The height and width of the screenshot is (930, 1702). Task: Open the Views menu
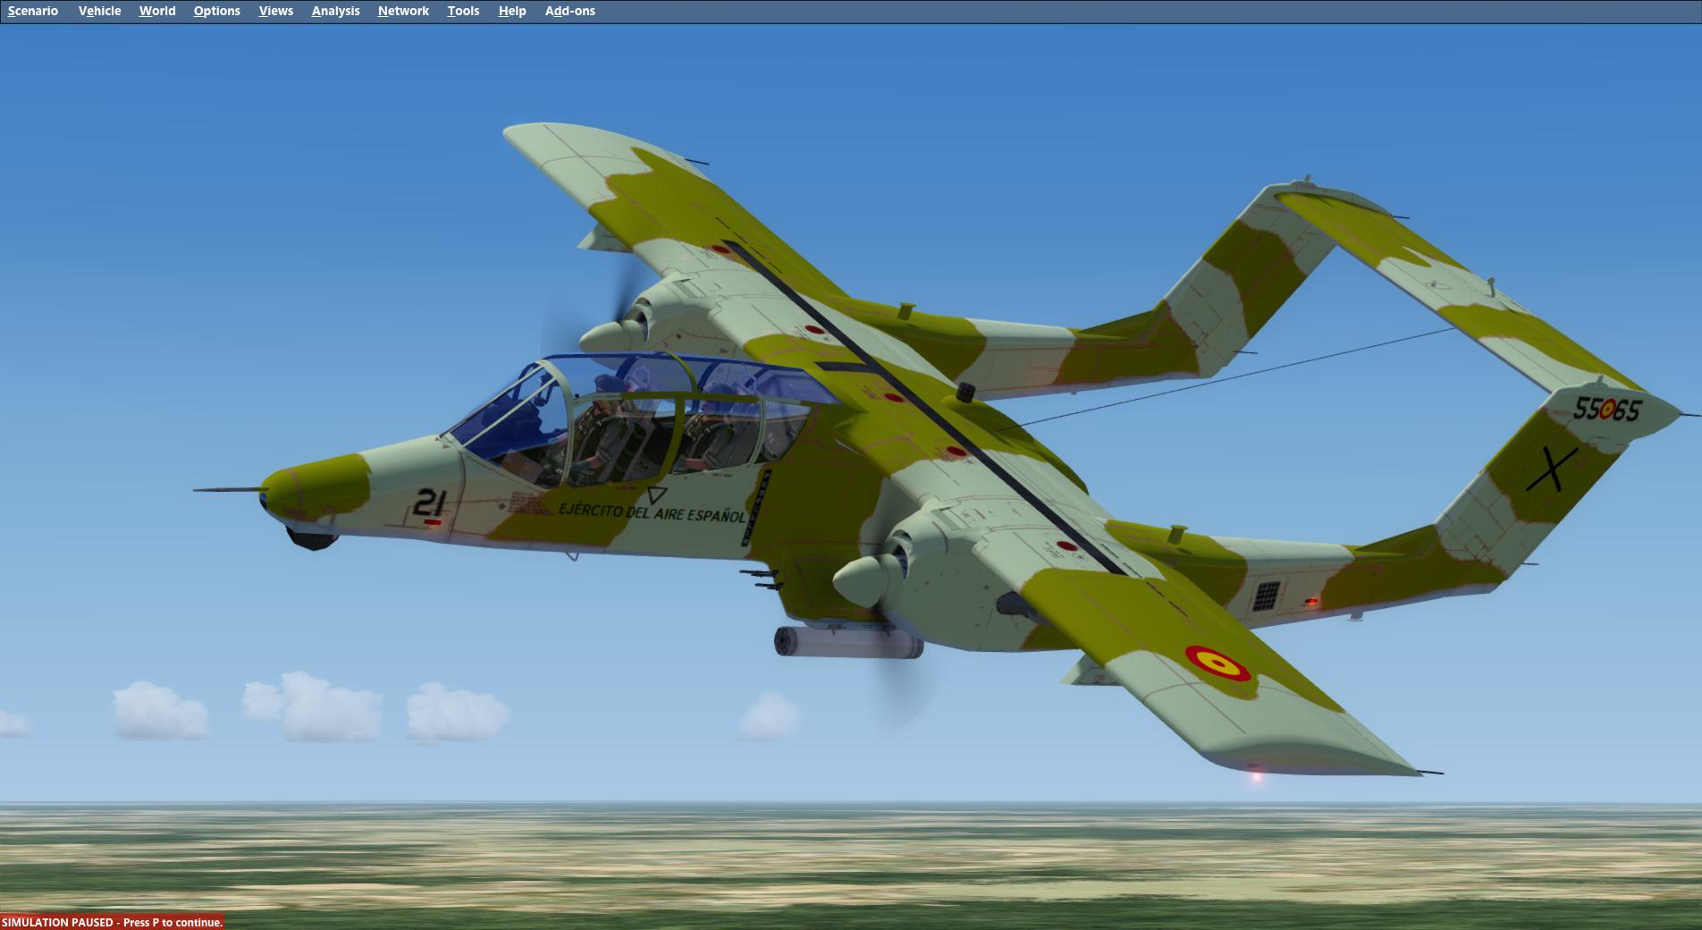point(275,11)
